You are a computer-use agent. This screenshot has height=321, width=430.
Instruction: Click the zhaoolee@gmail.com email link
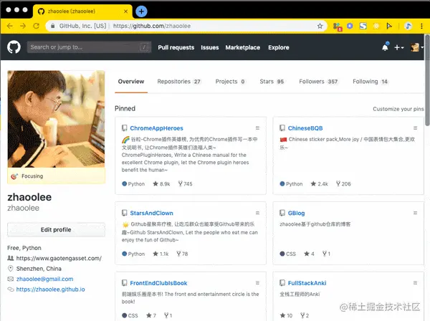click(44, 279)
